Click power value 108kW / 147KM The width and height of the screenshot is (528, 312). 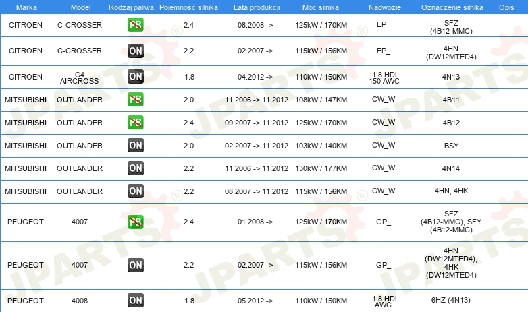coord(321,100)
